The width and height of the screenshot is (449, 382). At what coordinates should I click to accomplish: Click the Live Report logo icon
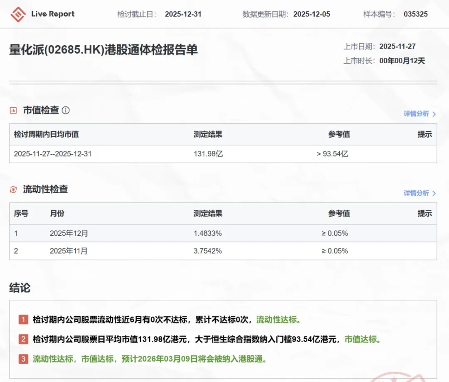18,14
